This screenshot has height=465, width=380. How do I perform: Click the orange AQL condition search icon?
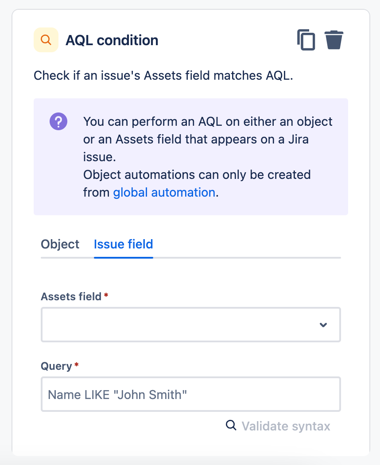46,40
